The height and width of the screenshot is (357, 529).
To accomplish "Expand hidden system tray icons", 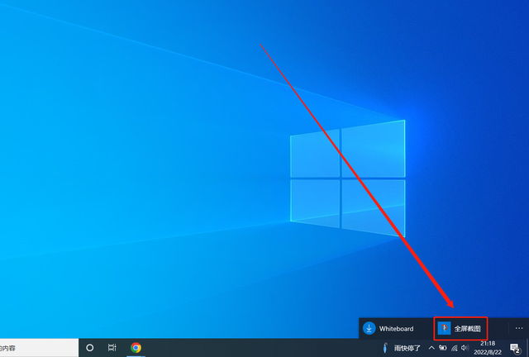I will 431,348.
